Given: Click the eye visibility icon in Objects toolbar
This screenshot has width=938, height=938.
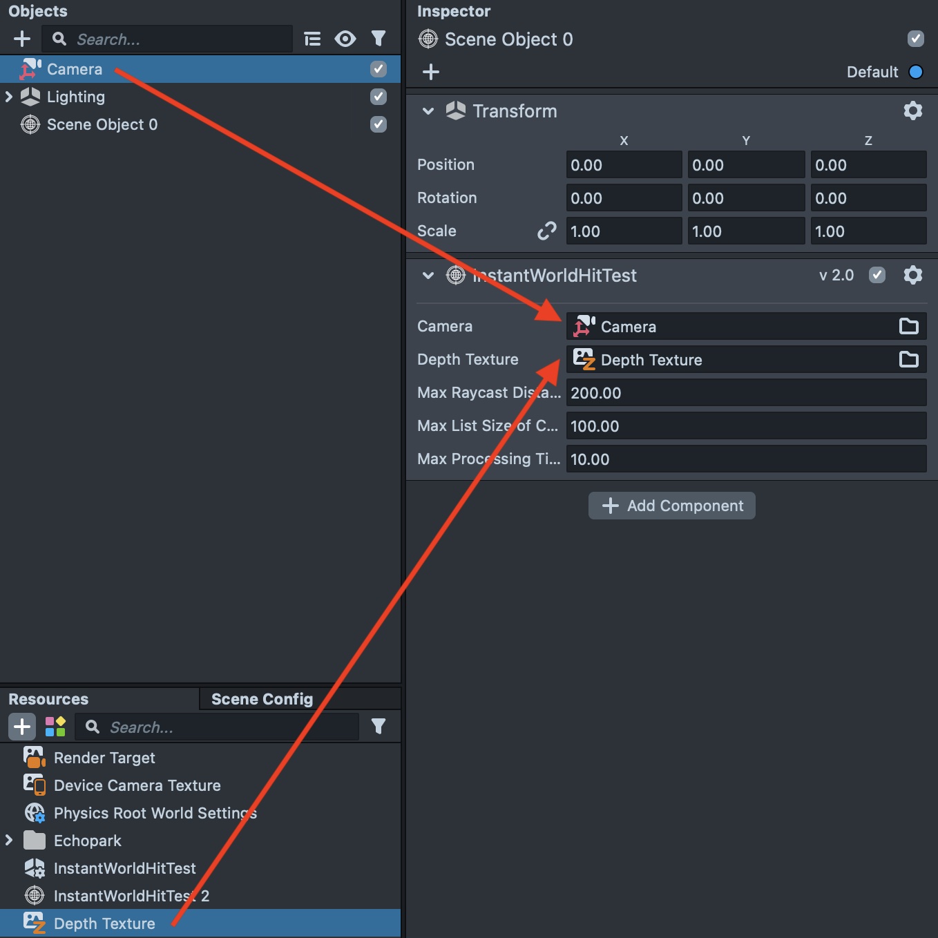Looking at the screenshot, I should pyautogui.click(x=345, y=39).
